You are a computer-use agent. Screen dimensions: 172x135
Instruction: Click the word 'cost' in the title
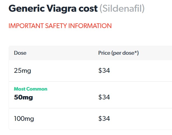88,9
